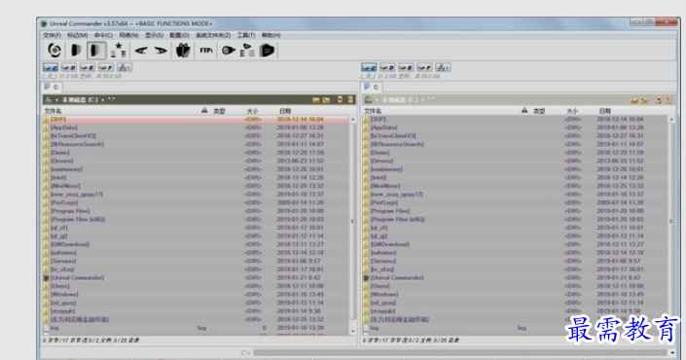The height and width of the screenshot is (360, 686).
Task: Select drive D button in right pane
Action: [387, 67]
